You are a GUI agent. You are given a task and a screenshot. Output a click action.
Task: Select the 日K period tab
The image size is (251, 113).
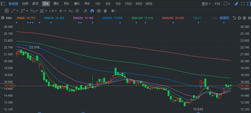pos(46,4)
